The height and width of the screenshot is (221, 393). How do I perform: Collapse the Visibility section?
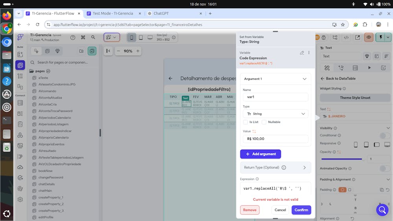pyautogui.click(x=388, y=128)
